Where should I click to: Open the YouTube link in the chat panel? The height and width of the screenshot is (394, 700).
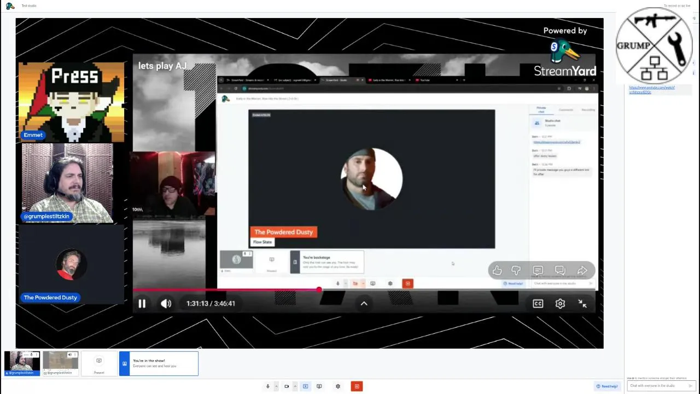tap(652, 90)
